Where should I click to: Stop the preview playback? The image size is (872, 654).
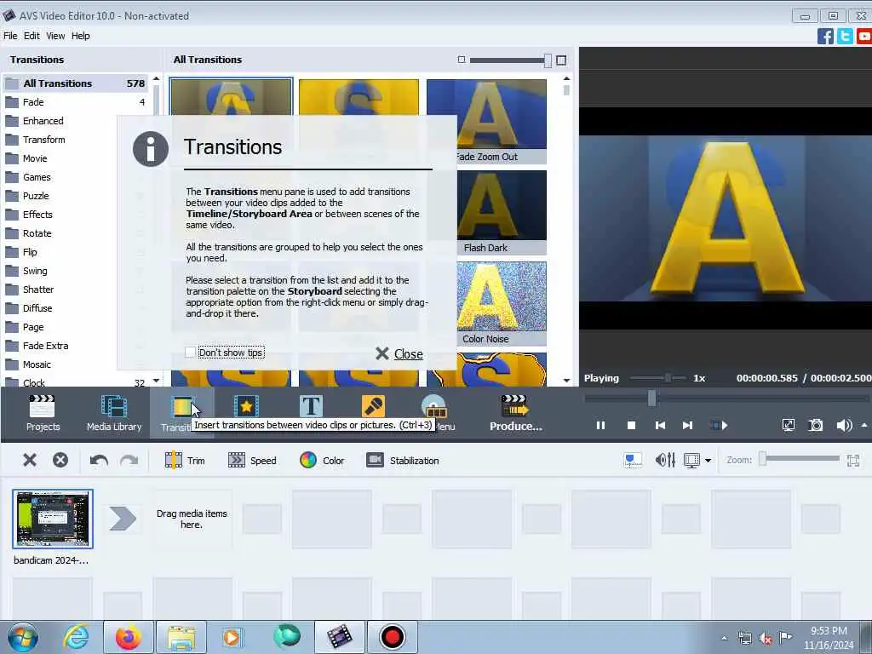click(631, 426)
